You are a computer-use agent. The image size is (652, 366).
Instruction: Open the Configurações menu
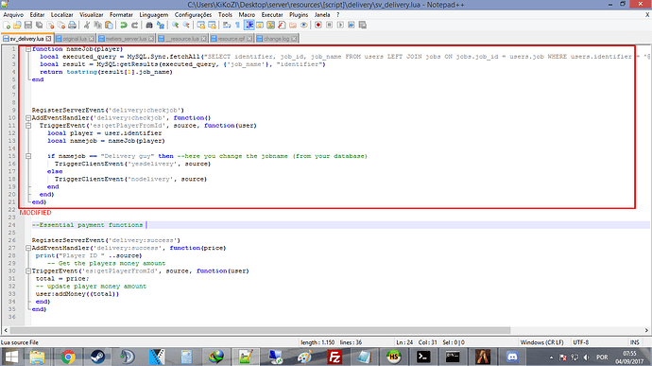tap(193, 14)
